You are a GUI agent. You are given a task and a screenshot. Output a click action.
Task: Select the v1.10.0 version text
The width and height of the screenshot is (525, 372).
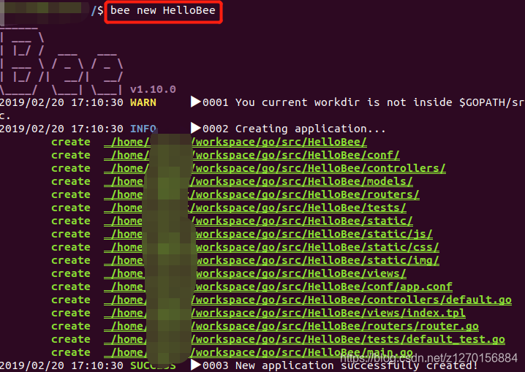point(153,89)
